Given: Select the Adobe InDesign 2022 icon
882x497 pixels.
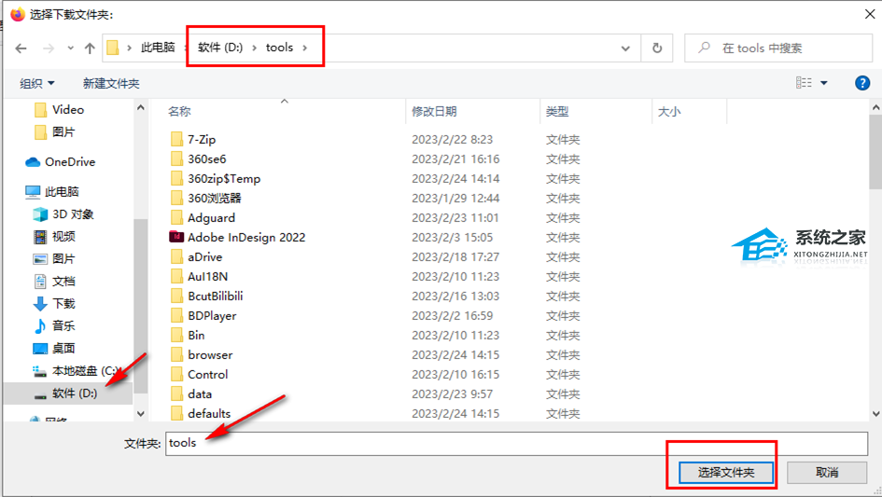Looking at the screenshot, I should [x=176, y=237].
